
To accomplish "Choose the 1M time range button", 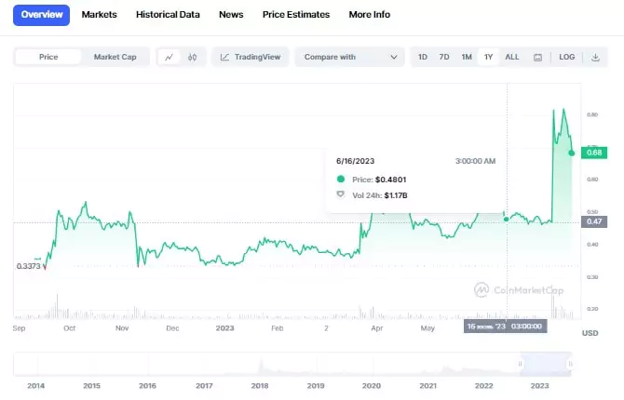I will [467, 57].
